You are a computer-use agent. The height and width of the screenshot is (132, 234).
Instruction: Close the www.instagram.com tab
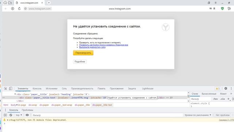(x=42, y=3)
